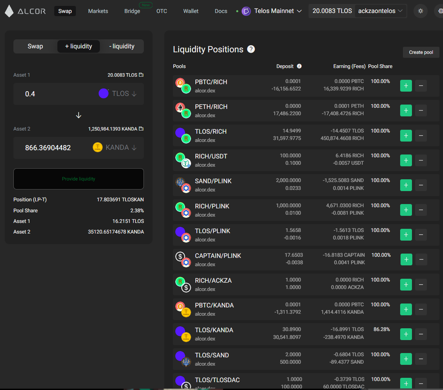
Task: Open the ackzaontelos account dropdown
Action: (x=380, y=11)
